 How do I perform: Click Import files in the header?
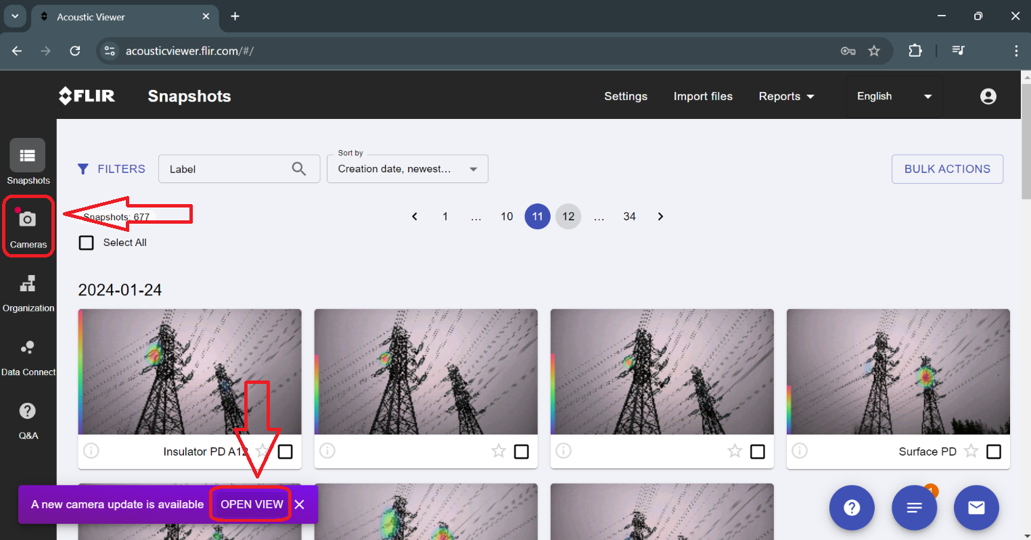tap(702, 97)
